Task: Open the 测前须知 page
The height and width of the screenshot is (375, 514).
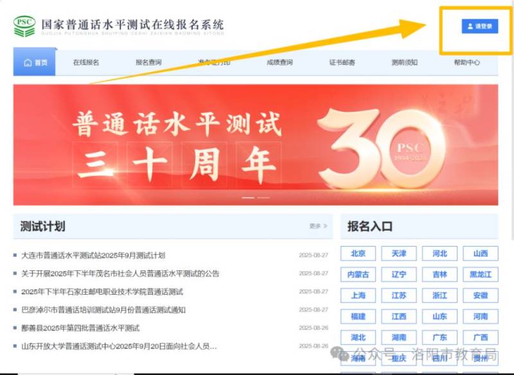Action: pos(403,63)
